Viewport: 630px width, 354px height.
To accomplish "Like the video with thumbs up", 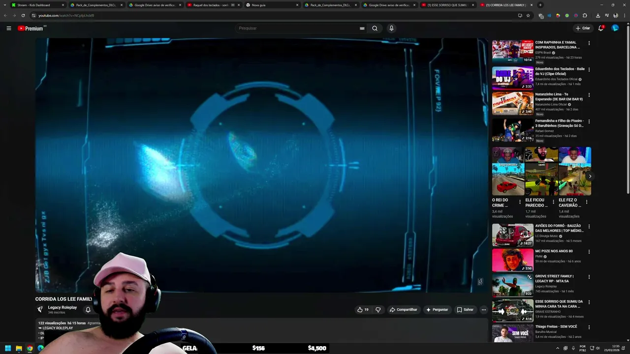I will [363, 310].
